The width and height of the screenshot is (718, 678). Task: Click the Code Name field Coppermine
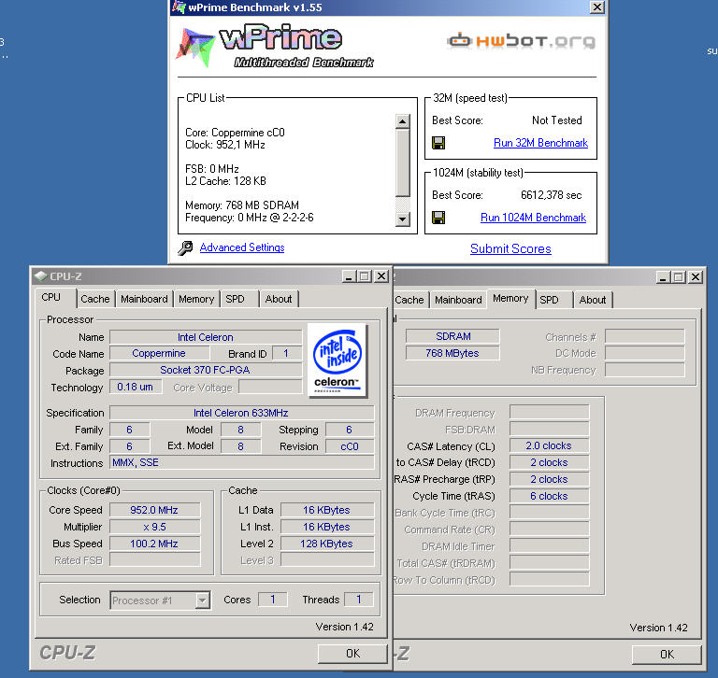point(159,353)
